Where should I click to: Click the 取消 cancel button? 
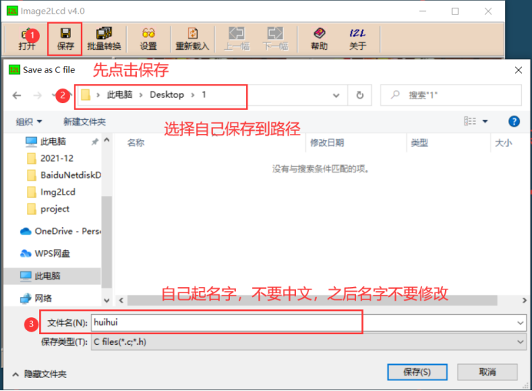[x=487, y=372]
